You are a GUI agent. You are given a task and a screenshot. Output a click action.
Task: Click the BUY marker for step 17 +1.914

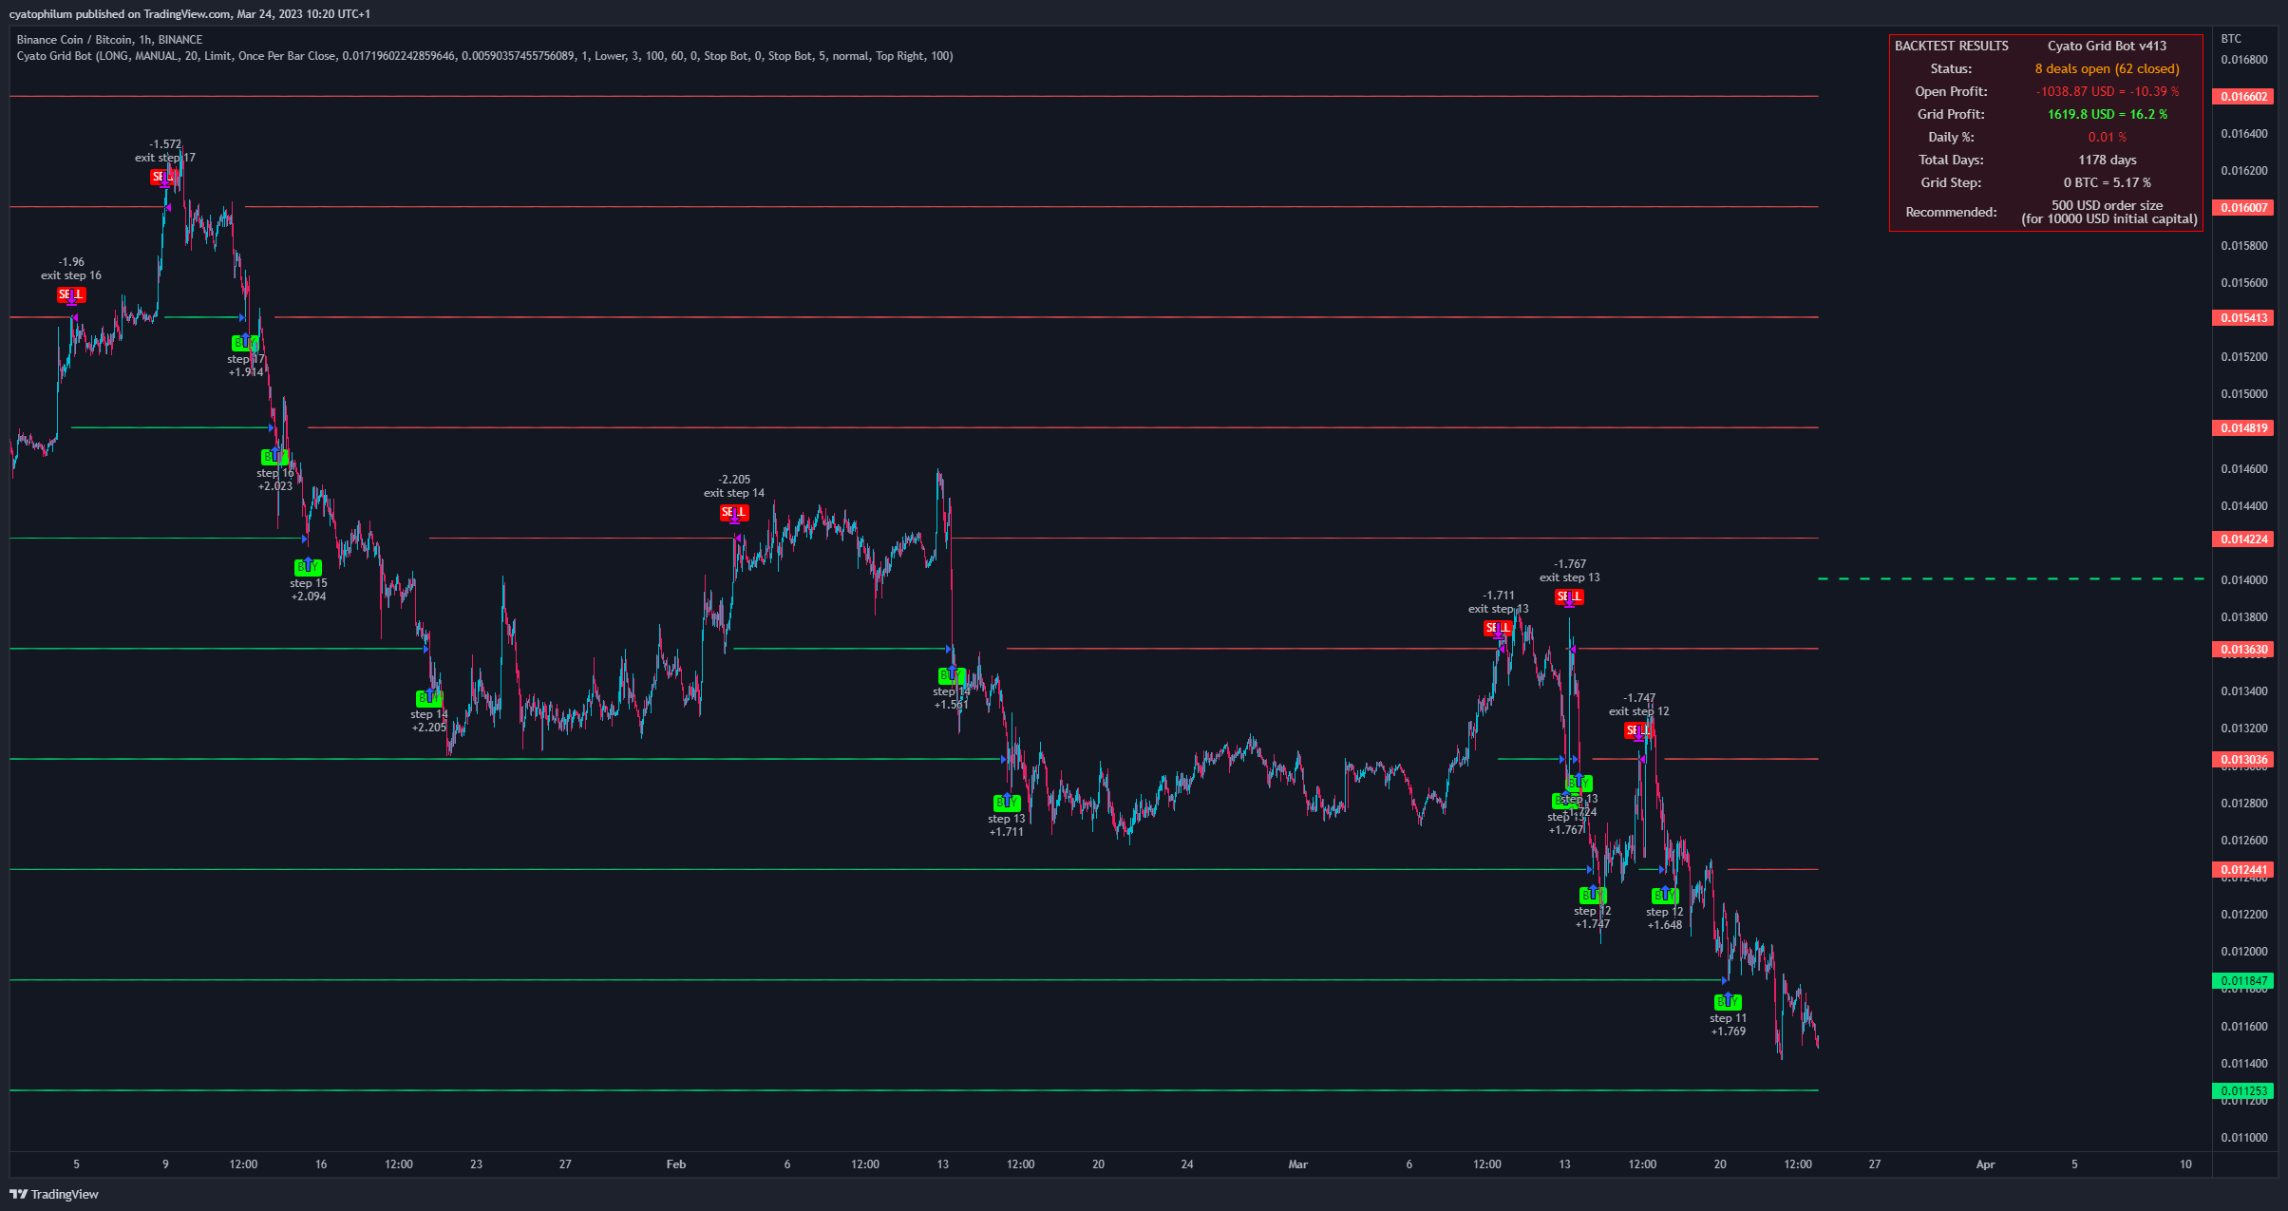pos(245,343)
